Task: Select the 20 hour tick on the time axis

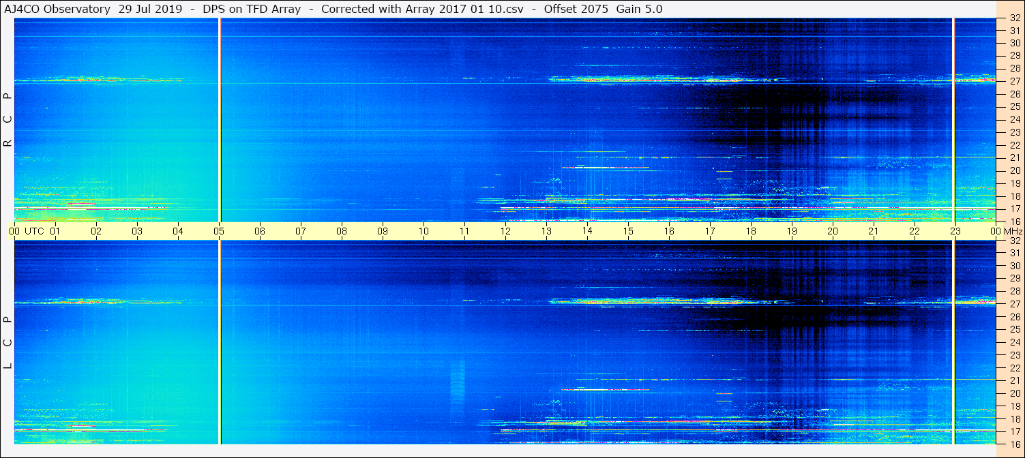Action: pyautogui.click(x=833, y=231)
